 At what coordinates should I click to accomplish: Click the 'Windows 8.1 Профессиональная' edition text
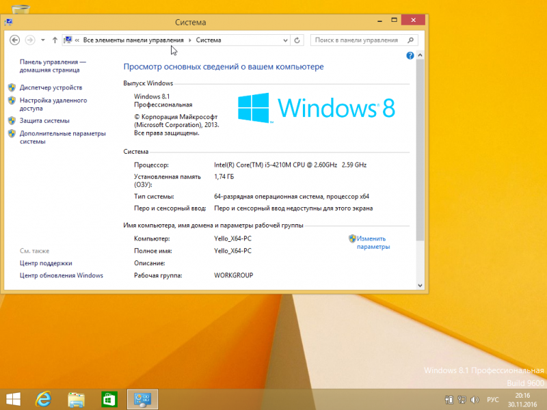(x=163, y=100)
